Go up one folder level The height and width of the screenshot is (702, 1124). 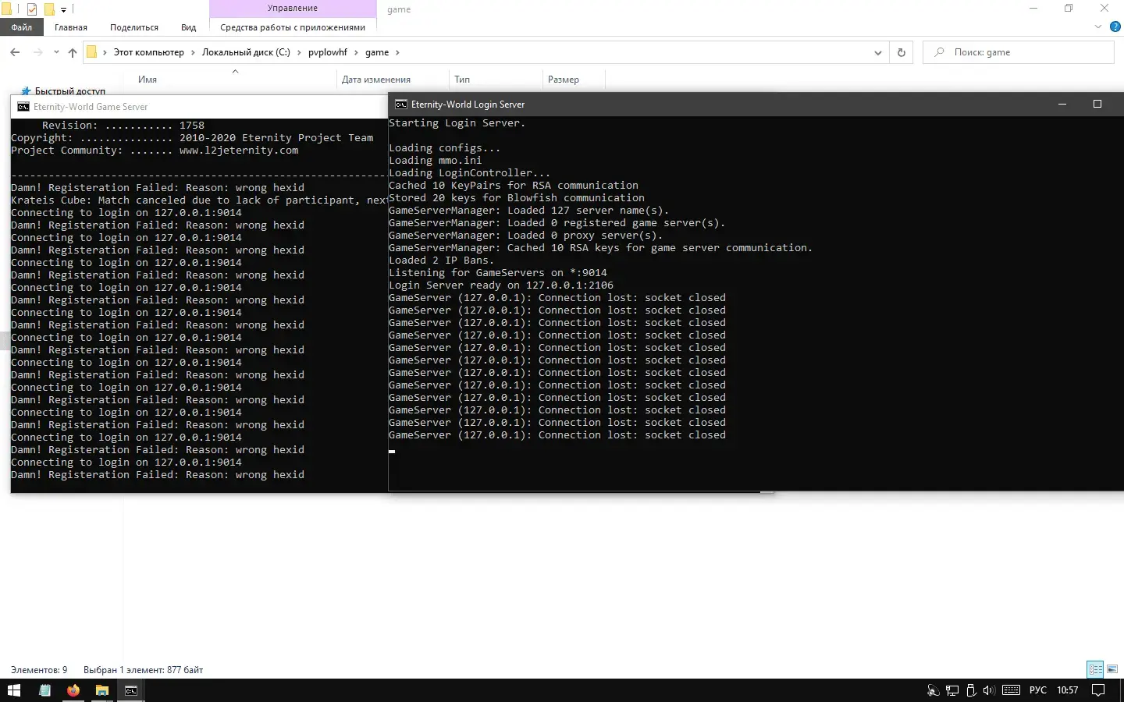[x=73, y=52]
